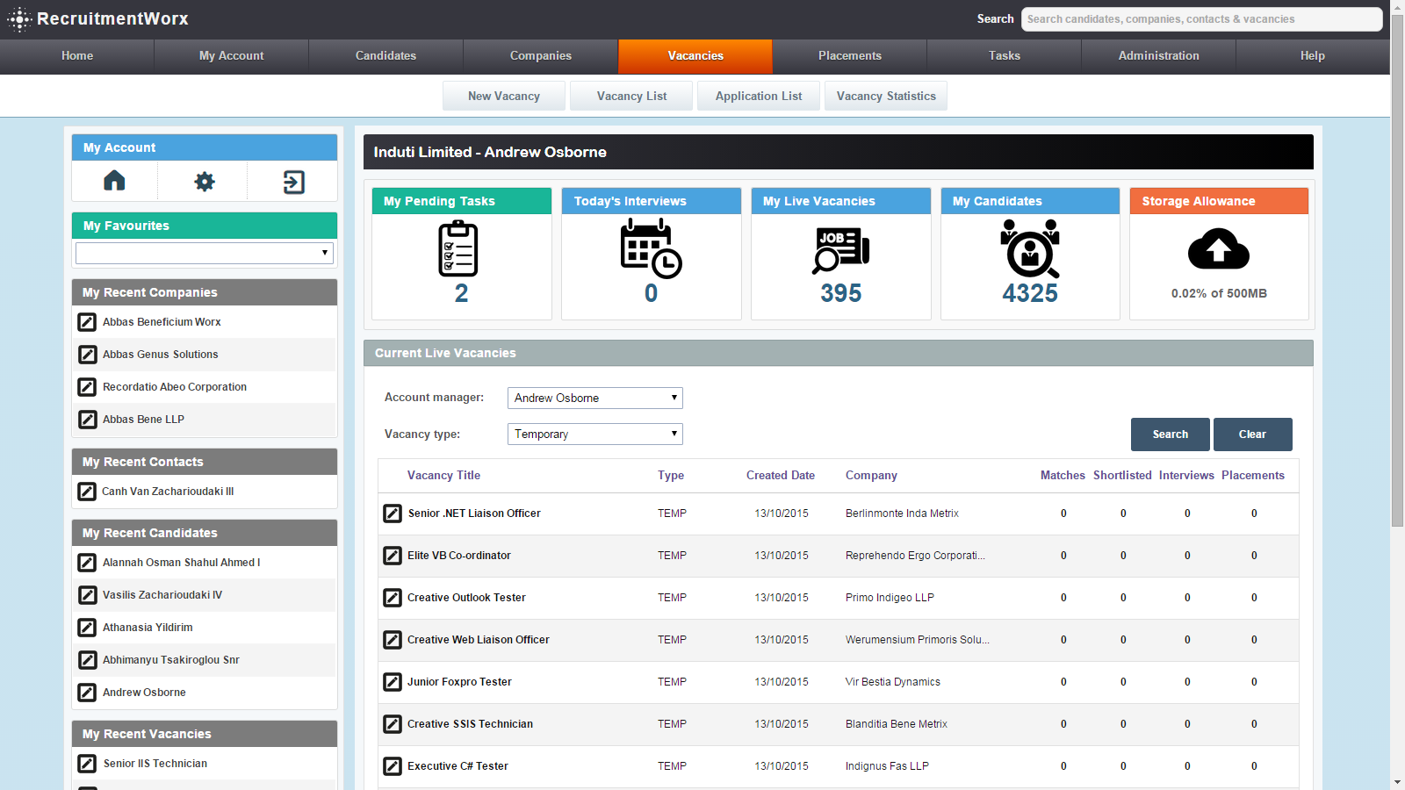Image resolution: width=1405 pixels, height=790 pixels.
Task: Click the Search button in Current Live Vacancies
Action: click(x=1171, y=434)
